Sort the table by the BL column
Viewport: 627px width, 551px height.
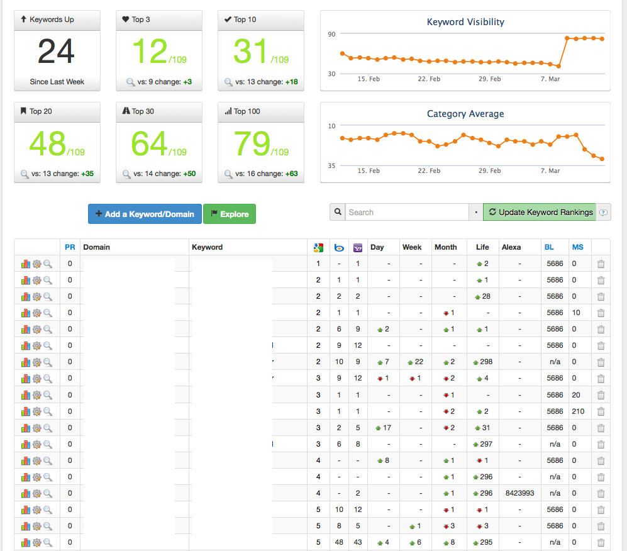coord(549,247)
